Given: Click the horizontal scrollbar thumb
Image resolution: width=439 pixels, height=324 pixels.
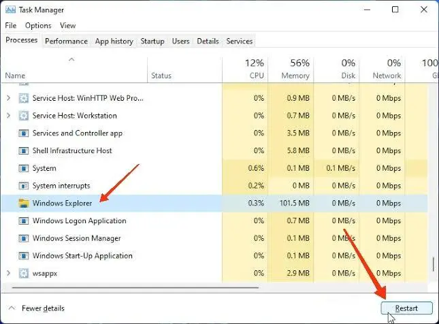Looking at the screenshot, I should pos(135,287).
